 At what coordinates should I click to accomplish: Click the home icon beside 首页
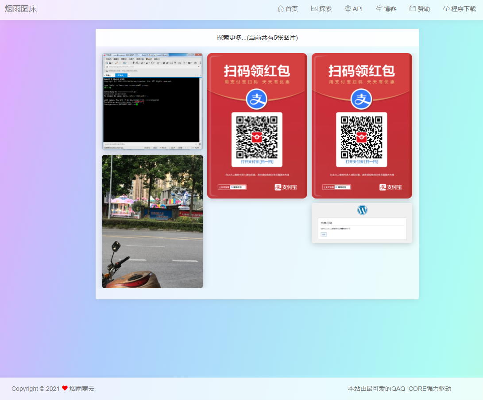[x=281, y=8]
